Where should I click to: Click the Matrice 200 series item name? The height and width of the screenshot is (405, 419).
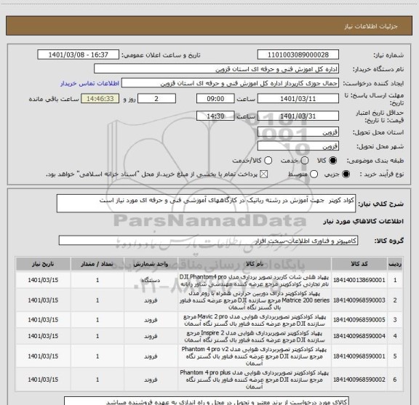tap(255, 300)
